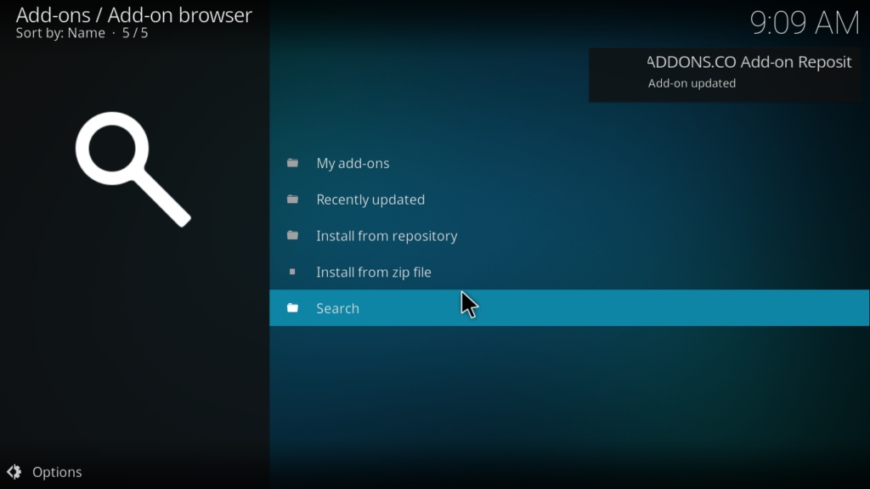
Task: Click the Sort by: Name label
Action: pos(60,33)
